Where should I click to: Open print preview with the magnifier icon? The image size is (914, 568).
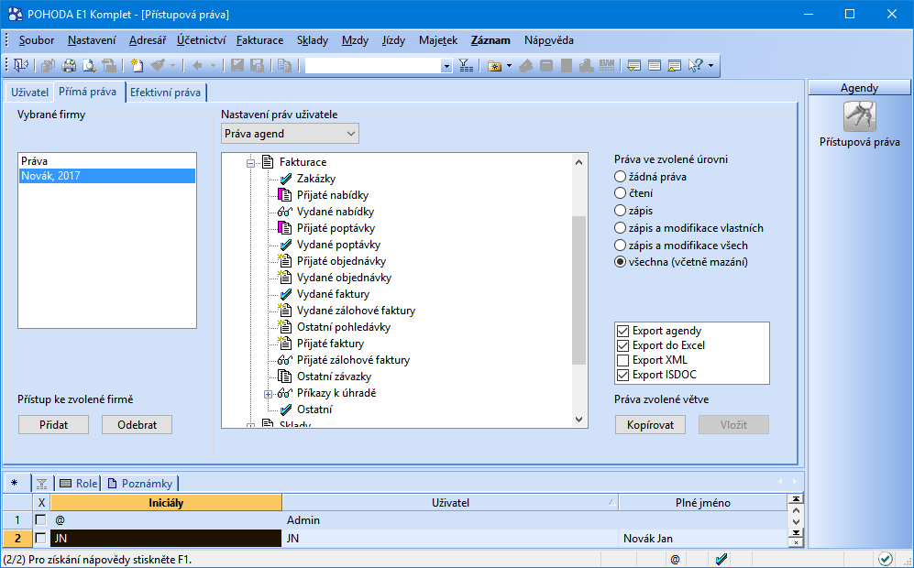click(x=89, y=65)
